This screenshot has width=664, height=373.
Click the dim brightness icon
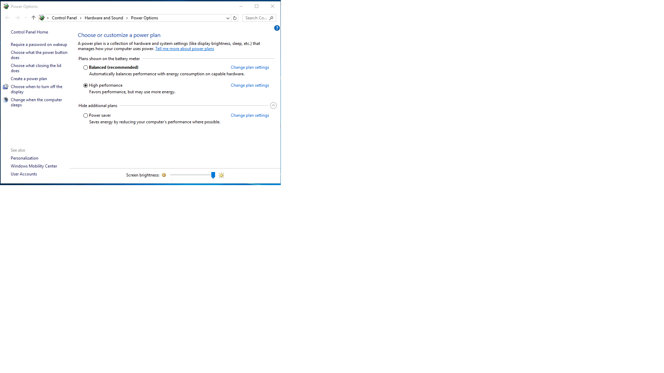(164, 175)
